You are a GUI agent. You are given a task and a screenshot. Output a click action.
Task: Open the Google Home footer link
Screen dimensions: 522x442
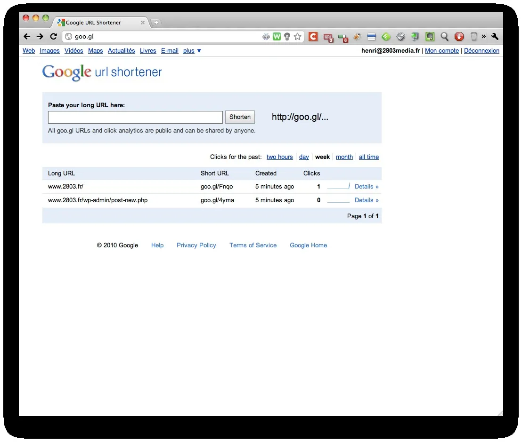308,245
